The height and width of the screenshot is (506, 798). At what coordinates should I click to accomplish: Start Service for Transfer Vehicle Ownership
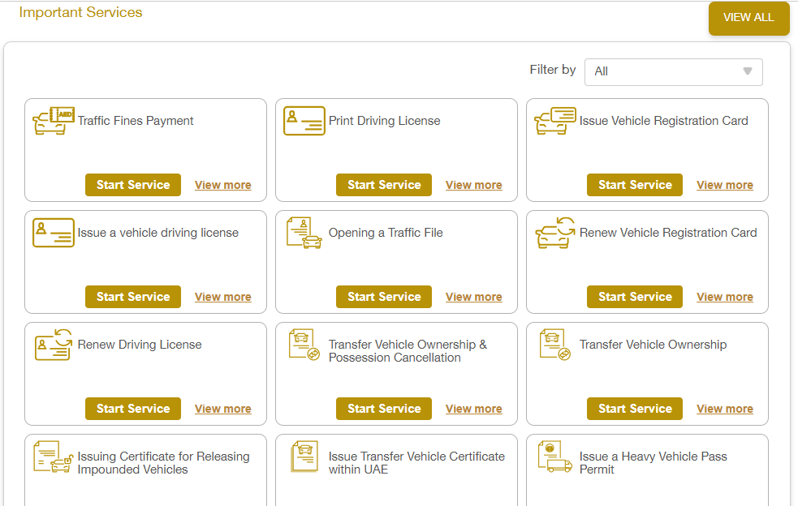[x=635, y=409]
